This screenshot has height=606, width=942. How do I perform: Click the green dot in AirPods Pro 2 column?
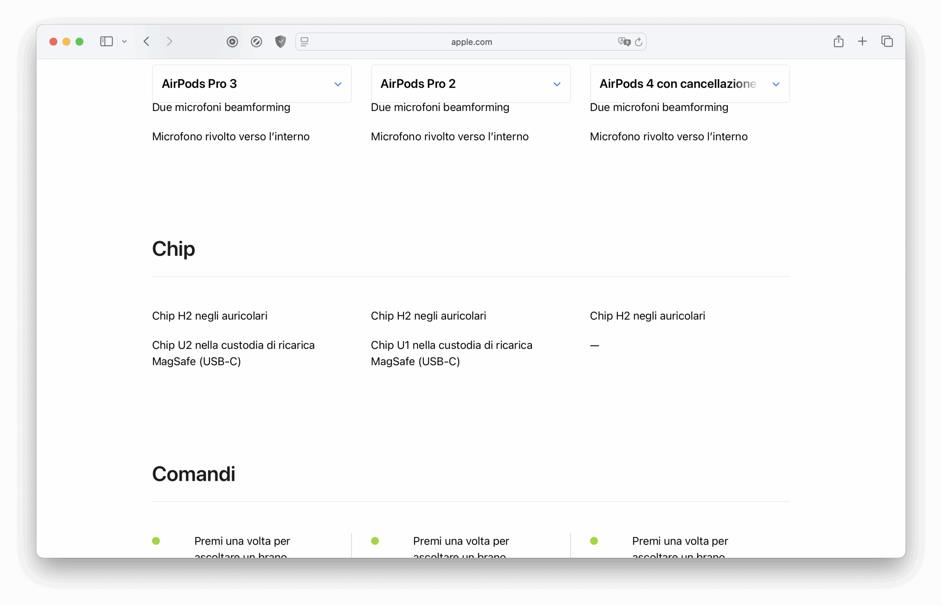tap(375, 541)
